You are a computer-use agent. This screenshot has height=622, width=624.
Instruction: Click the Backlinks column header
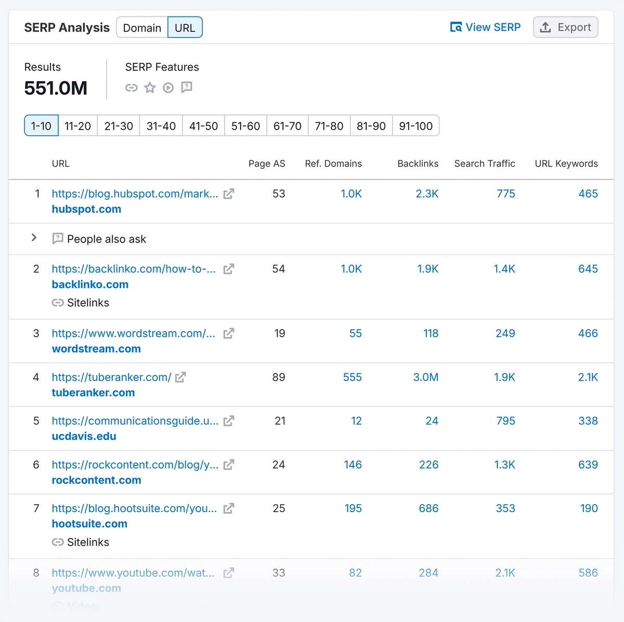pyautogui.click(x=418, y=163)
